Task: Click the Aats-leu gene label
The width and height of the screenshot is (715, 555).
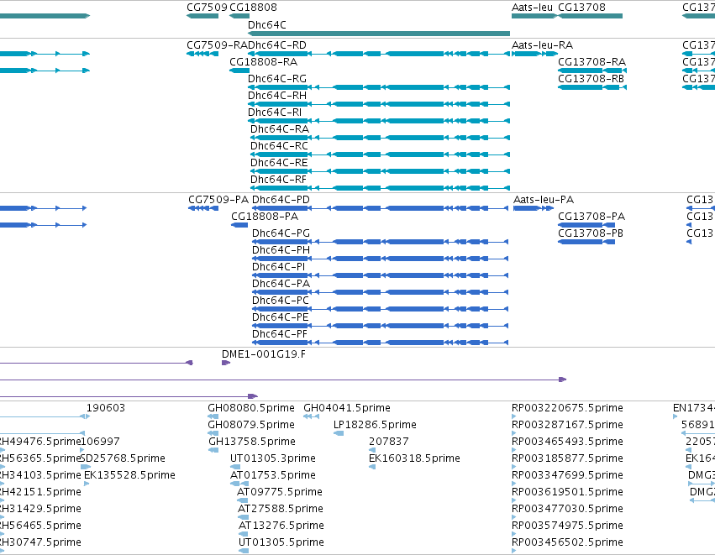Action: 532,8
